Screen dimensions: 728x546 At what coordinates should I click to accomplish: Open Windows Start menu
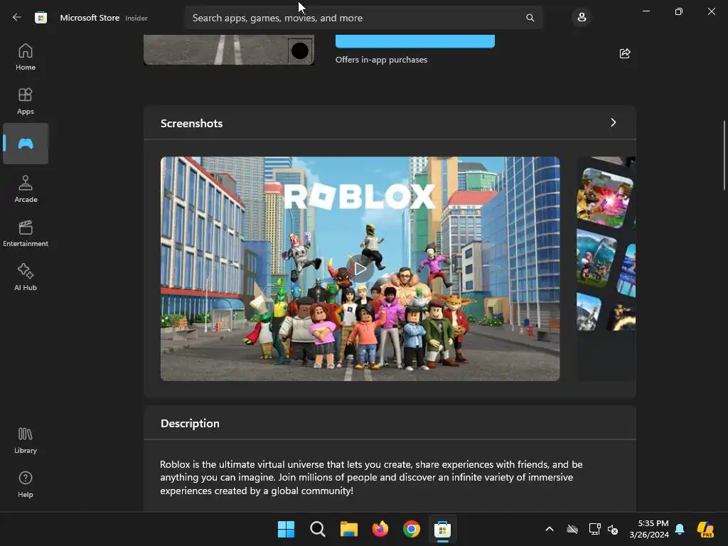pos(286,529)
